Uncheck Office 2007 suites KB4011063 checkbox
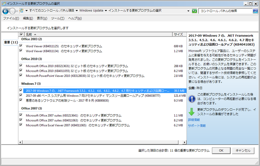 (x=21, y=120)
